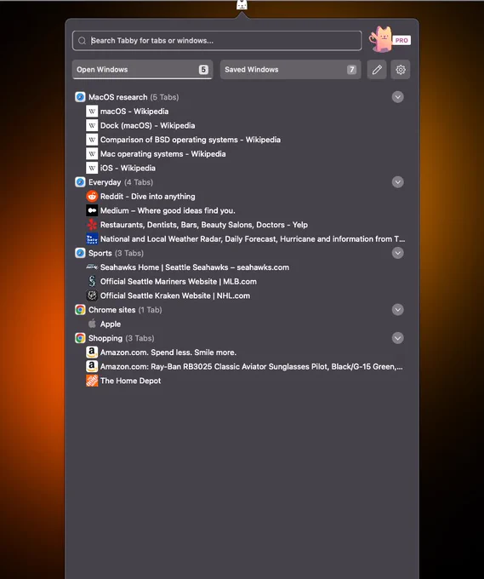The image size is (484, 579).
Task: Open 'Official Seattle Mariners Website' tab
Action: tap(178, 281)
